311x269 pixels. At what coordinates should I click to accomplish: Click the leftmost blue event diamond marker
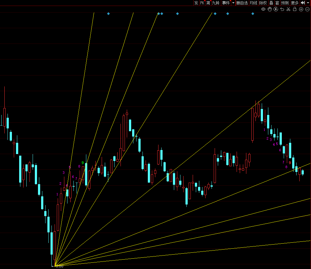click(x=108, y=14)
